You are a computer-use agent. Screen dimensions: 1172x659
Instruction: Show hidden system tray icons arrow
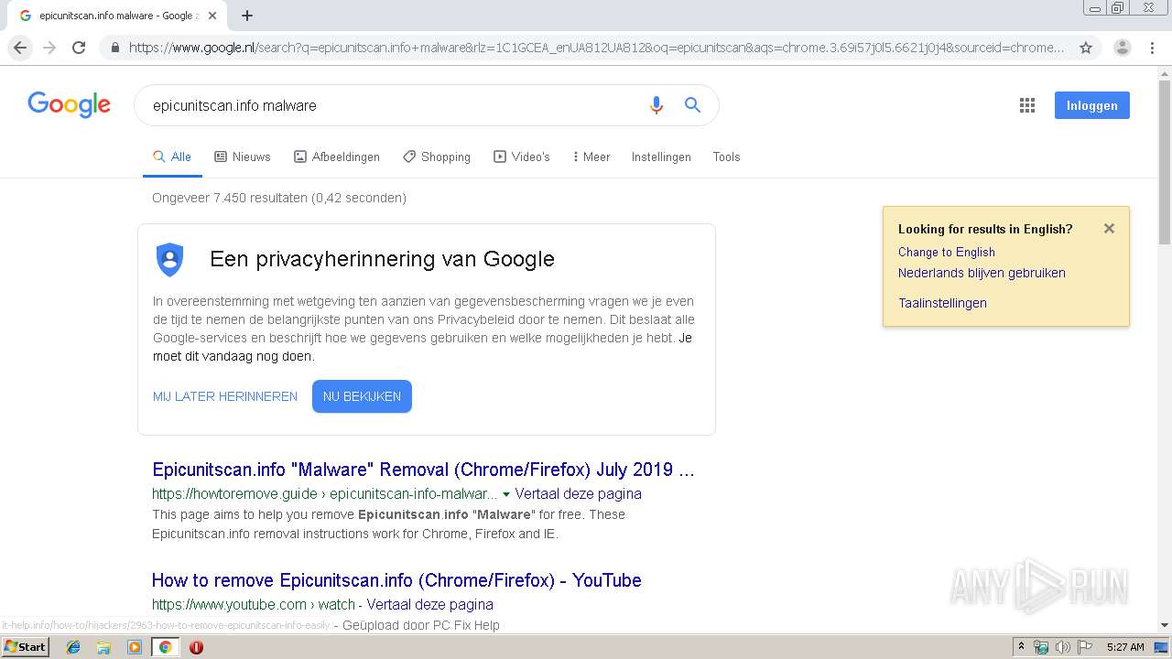[1021, 647]
